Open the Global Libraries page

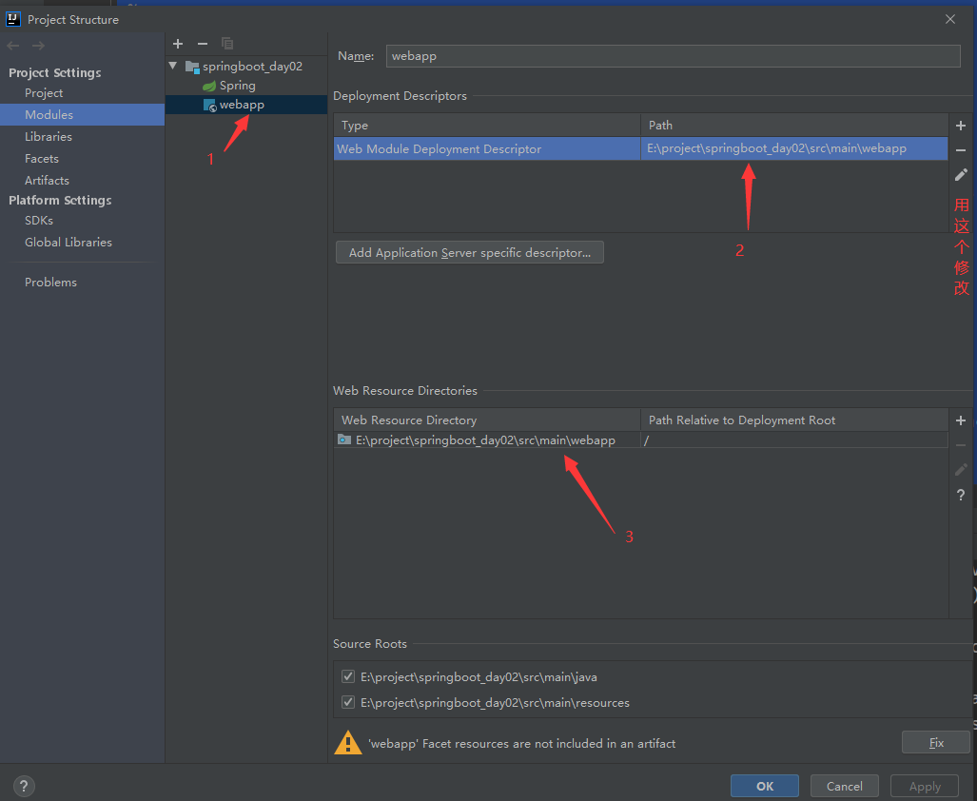[68, 243]
